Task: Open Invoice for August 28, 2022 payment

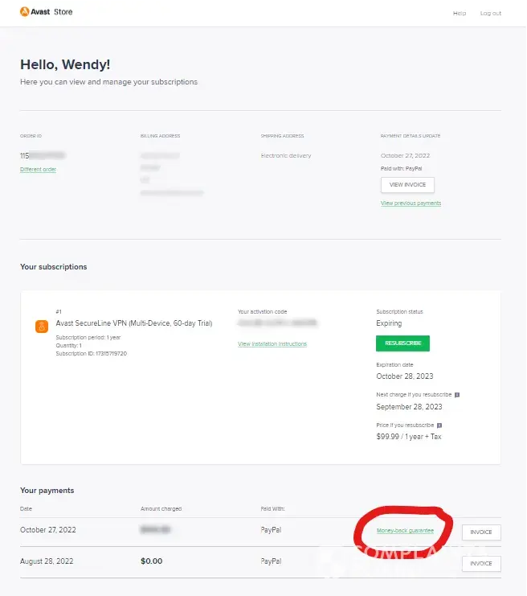Action: click(481, 563)
